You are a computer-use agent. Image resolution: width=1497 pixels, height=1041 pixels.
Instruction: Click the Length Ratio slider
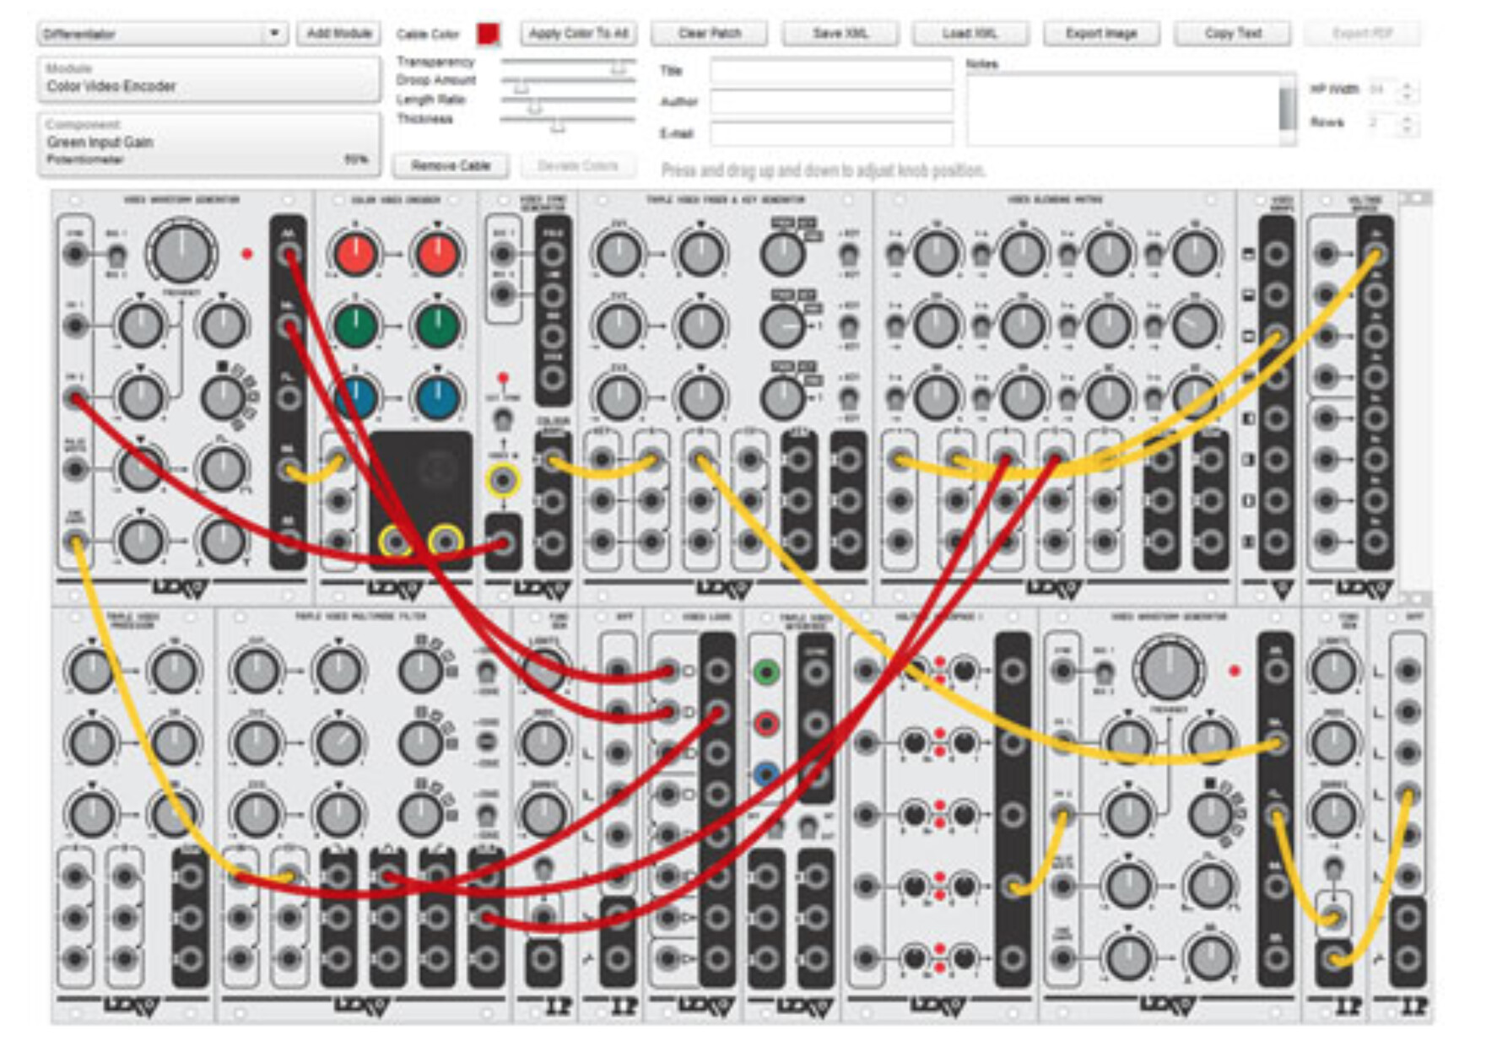pyautogui.click(x=568, y=102)
